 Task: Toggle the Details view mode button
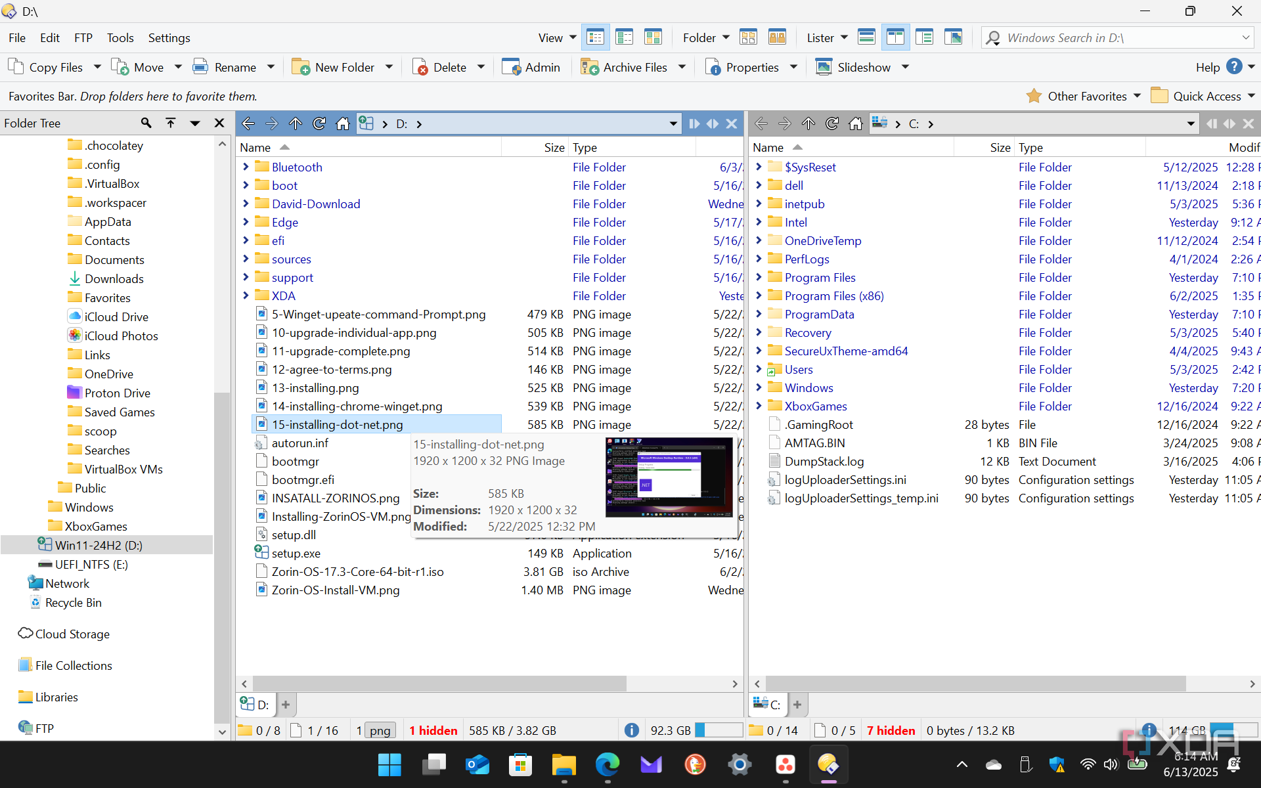[x=595, y=37]
